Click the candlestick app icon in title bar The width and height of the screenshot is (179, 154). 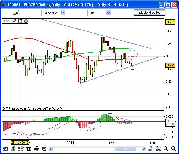pyautogui.click(x=4, y=5)
